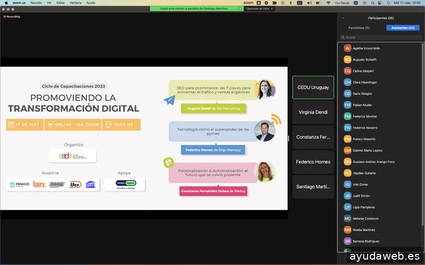
Task: Open the volume control in menu bar
Action: [309, 3]
